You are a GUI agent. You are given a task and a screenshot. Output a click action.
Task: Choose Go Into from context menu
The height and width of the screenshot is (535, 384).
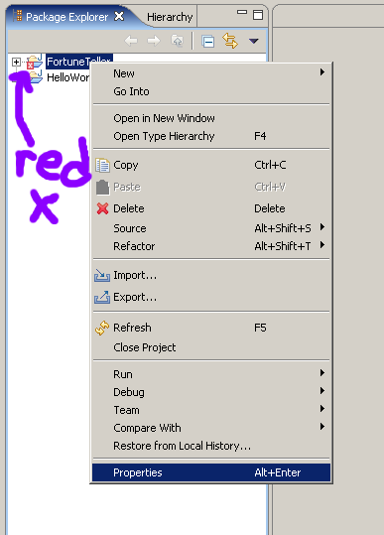[x=211, y=91]
